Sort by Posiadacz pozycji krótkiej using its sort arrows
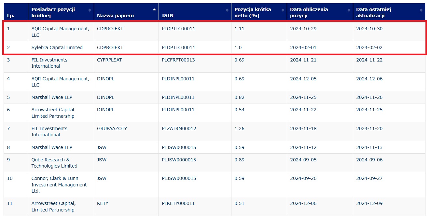Viewport: 431px width, 217px height. (90, 10)
